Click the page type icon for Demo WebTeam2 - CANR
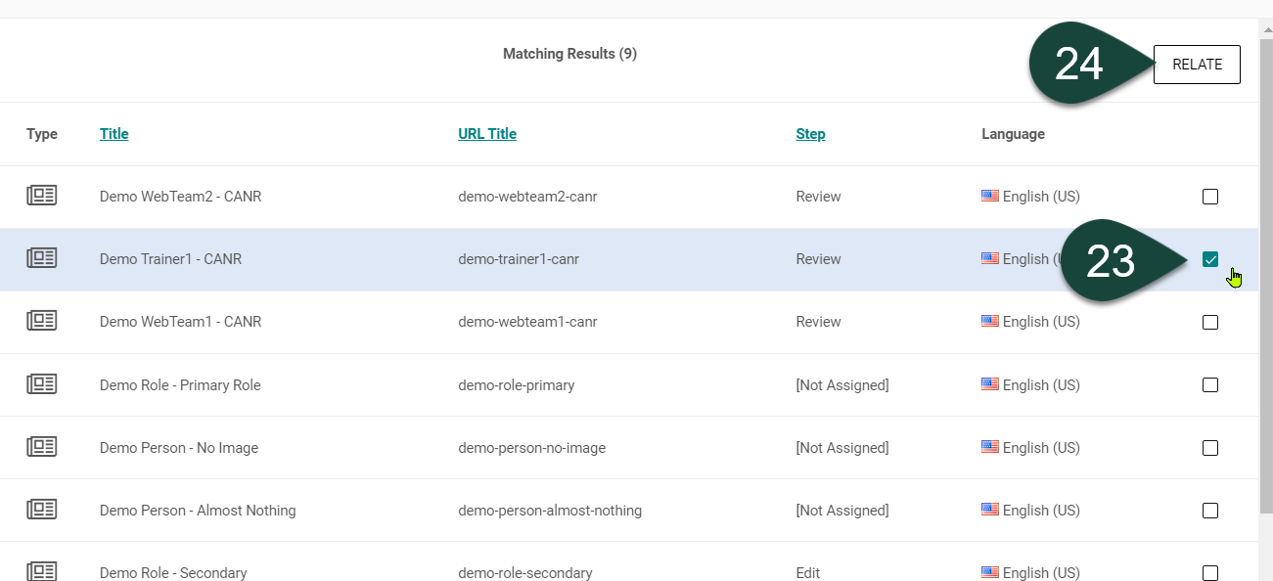Viewport: 1273px width, 581px height. tap(41, 196)
